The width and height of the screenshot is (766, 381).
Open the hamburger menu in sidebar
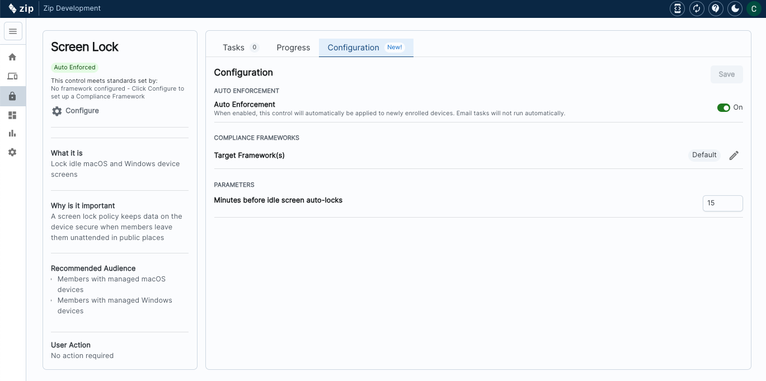coord(13,31)
